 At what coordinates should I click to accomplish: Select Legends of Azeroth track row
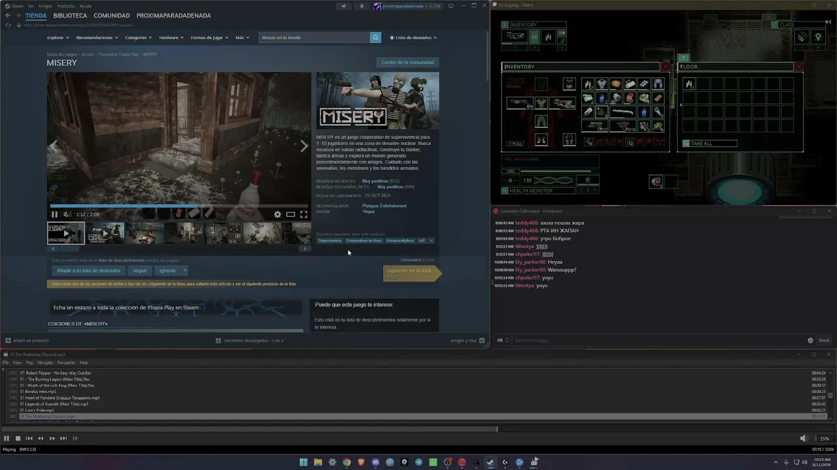(x=418, y=404)
